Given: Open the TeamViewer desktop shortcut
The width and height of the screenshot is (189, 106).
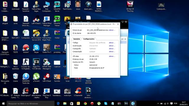Looking at the screenshot, I should point(68,6).
